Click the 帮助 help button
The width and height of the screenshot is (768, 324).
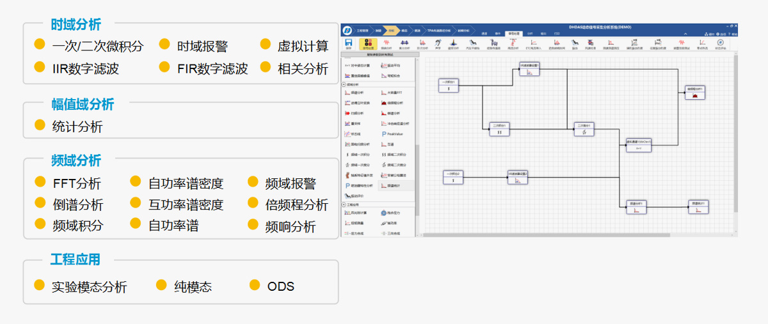733,34
